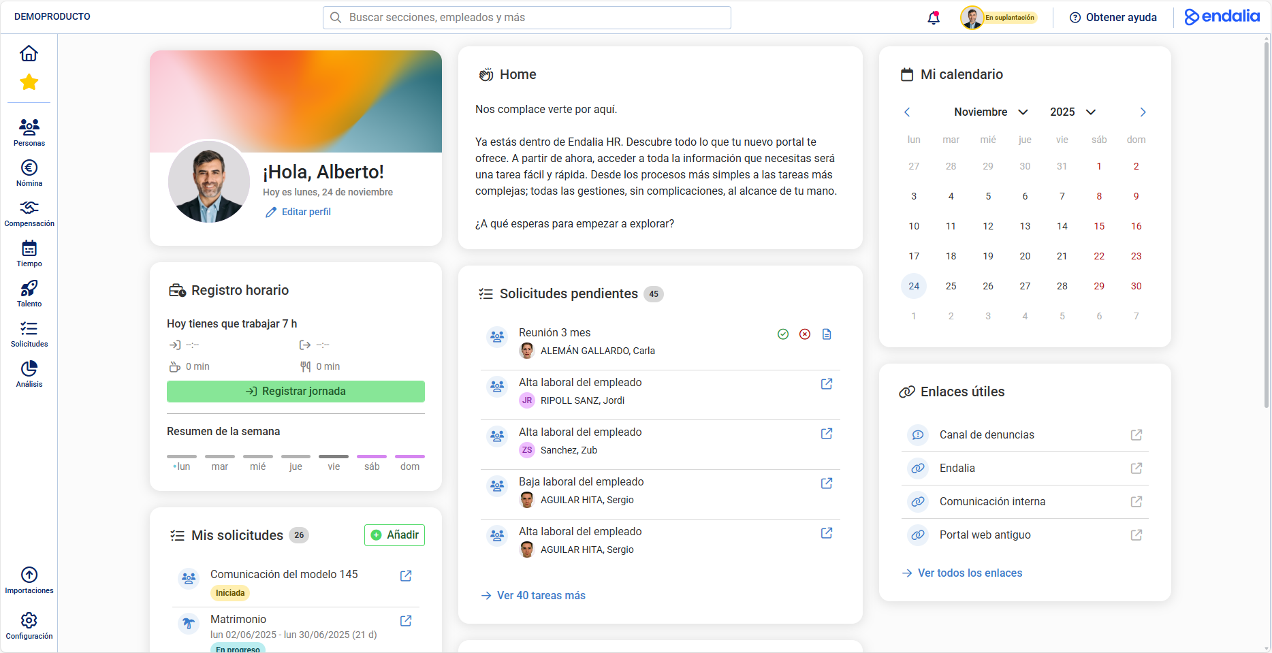Viewport: 1272px width, 653px height.
Task: Open Comunicación interna external link
Action: click(x=1136, y=502)
